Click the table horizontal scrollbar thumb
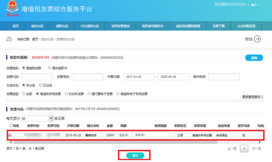Image resolution: width=272 pixels, height=162 pixels. (x=115, y=142)
